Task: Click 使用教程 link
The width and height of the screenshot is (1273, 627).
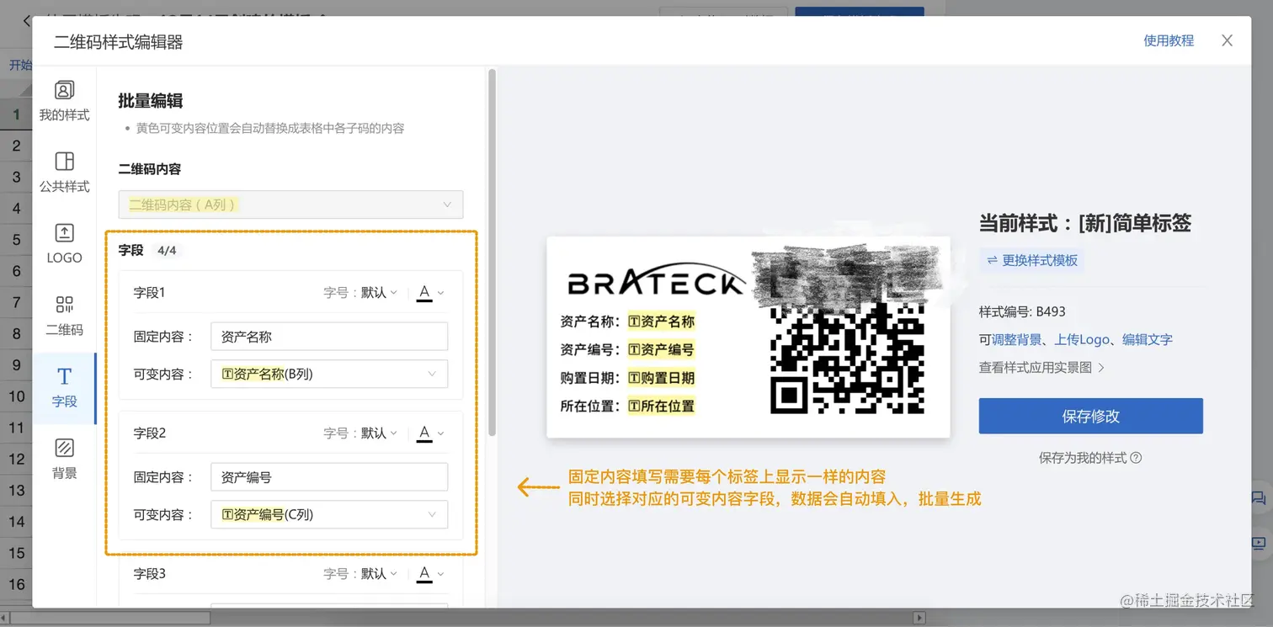Action: 1169,40
